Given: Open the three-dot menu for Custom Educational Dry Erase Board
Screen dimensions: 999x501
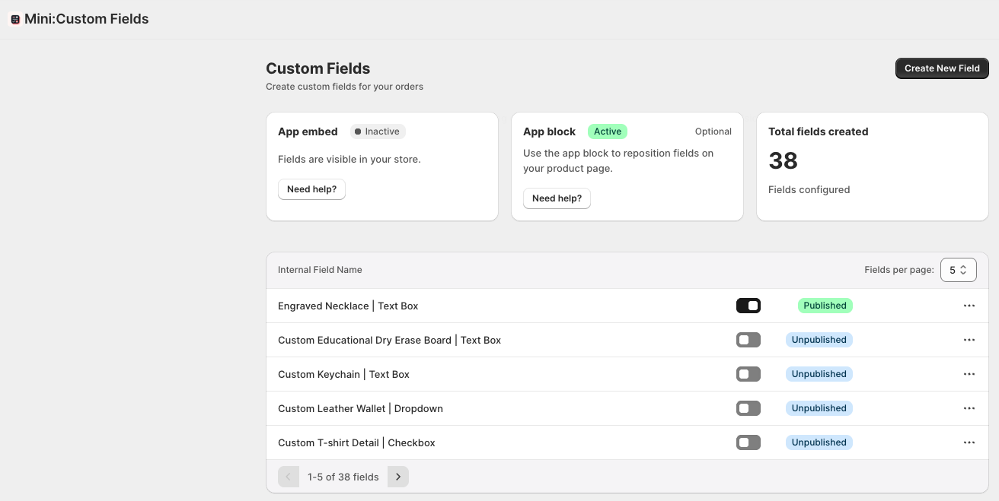Looking at the screenshot, I should 969,340.
